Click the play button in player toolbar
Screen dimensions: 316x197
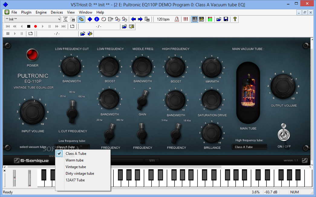point(43,26)
